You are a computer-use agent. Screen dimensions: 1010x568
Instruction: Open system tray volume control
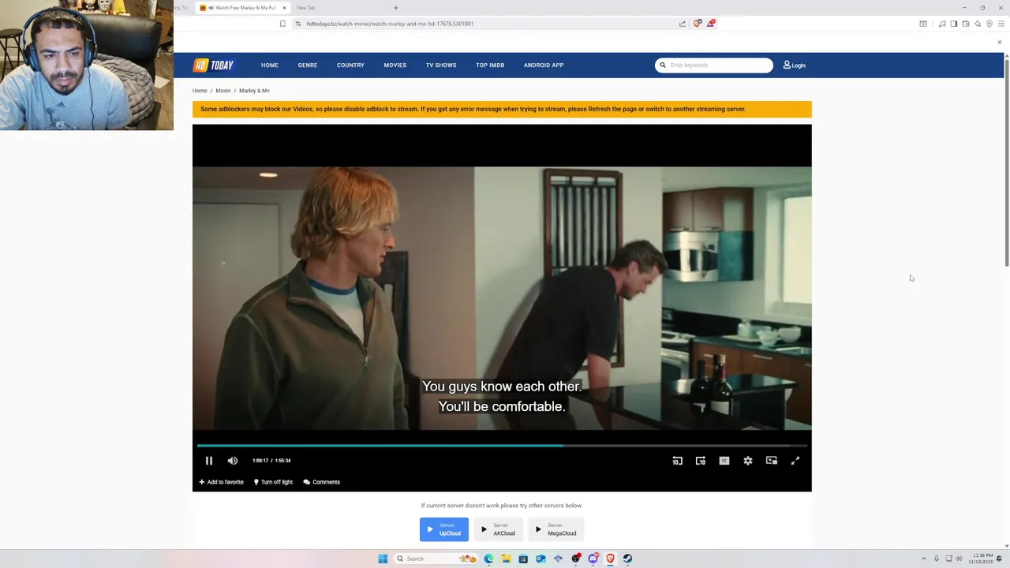click(959, 559)
